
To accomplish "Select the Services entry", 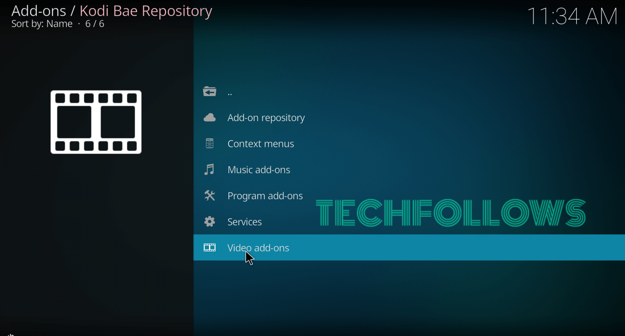I will [409, 222].
